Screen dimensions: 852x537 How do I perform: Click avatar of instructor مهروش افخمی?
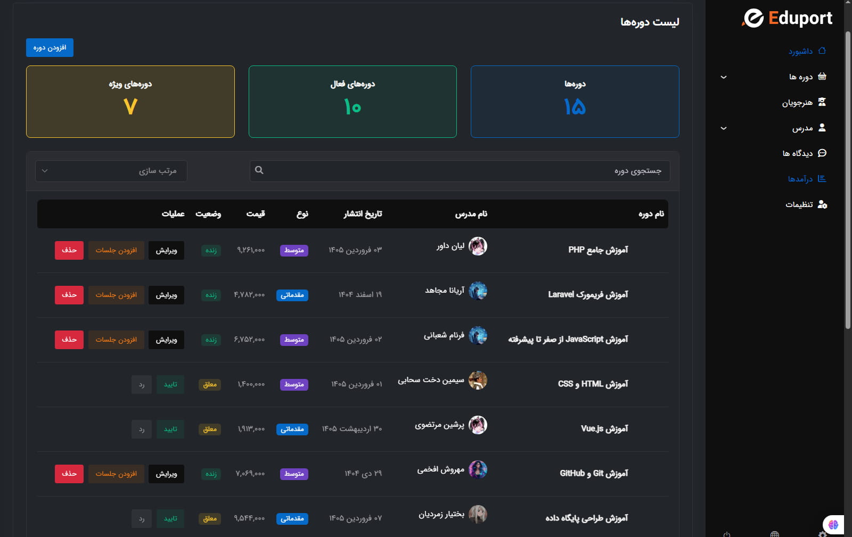pyautogui.click(x=478, y=469)
